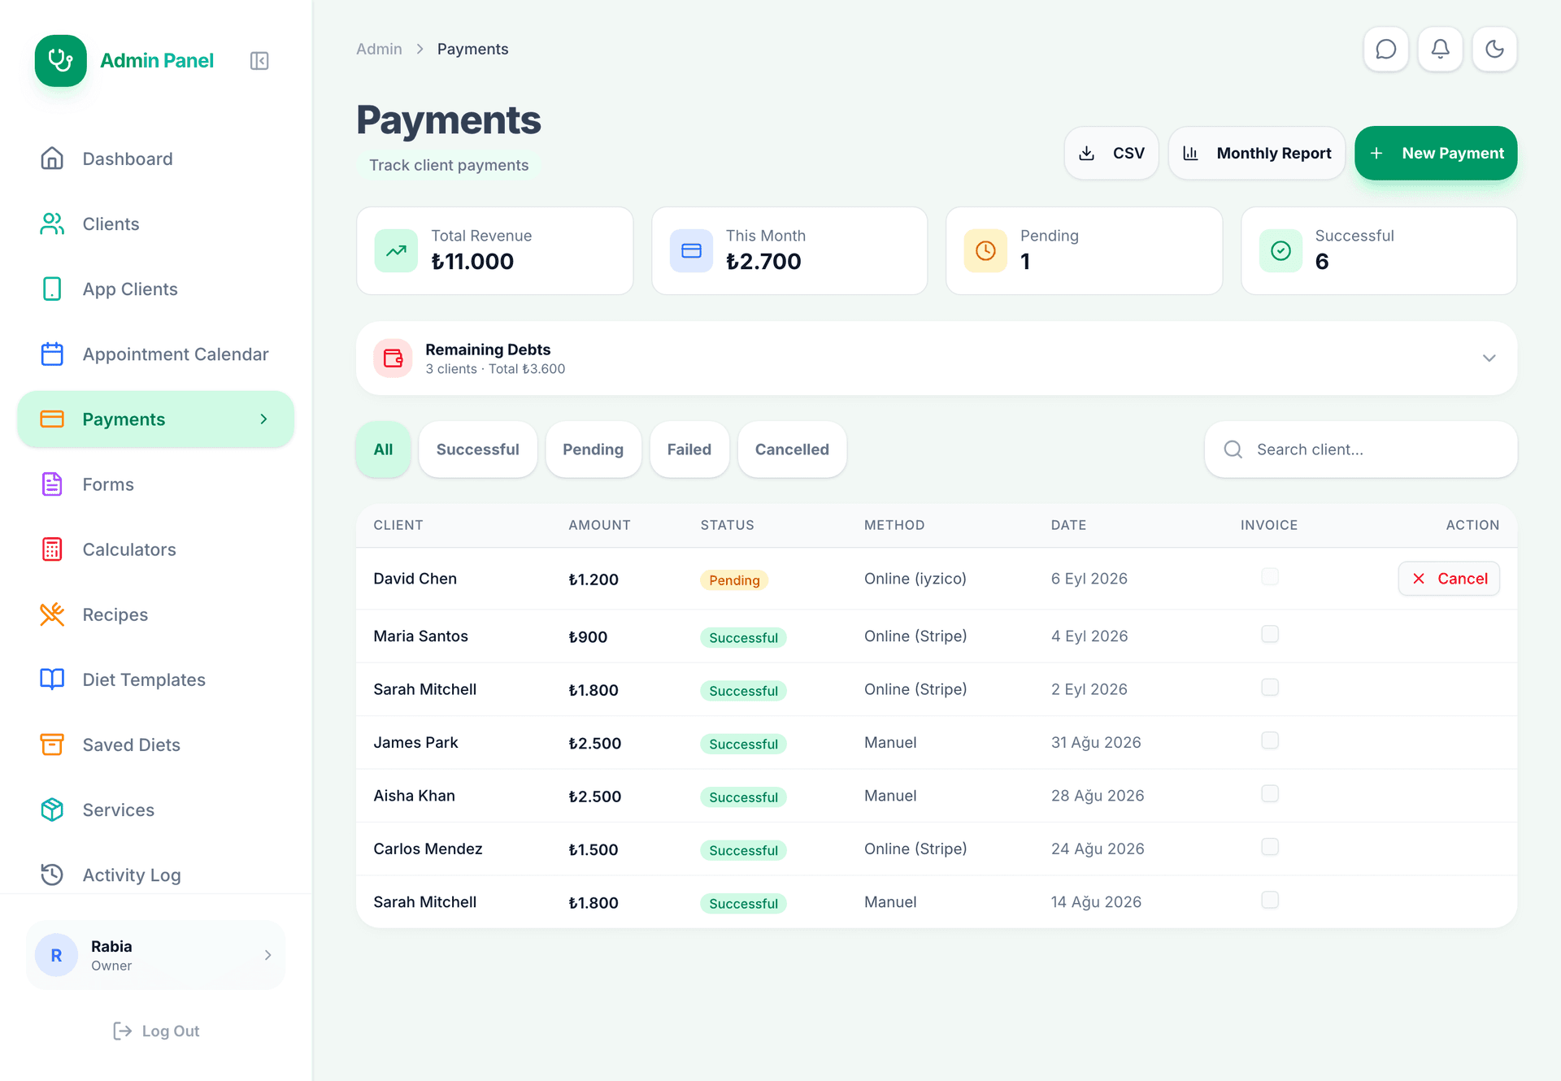The height and width of the screenshot is (1081, 1561).
Task: Create a New Payment
Action: point(1436,153)
